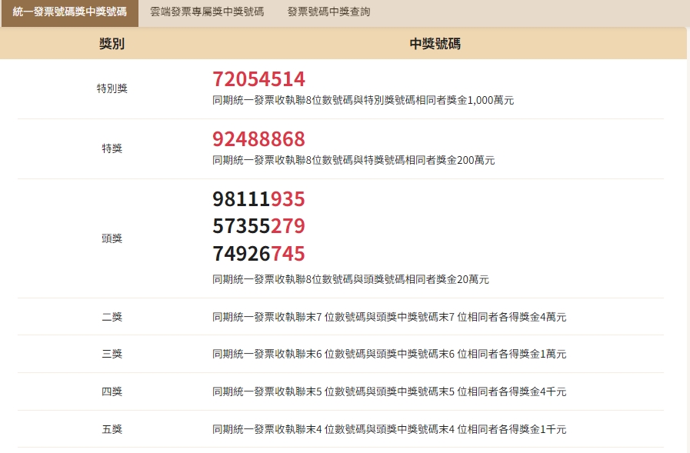
Task: Select the 特別獎 row label
Action: (112, 88)
